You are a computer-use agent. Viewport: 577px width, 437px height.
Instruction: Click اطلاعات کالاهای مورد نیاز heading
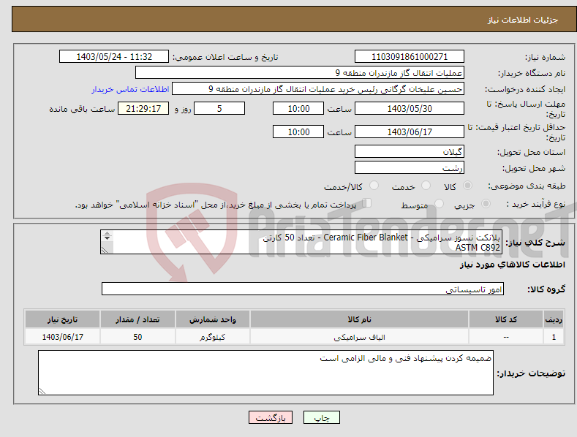(x=512, y=265)
